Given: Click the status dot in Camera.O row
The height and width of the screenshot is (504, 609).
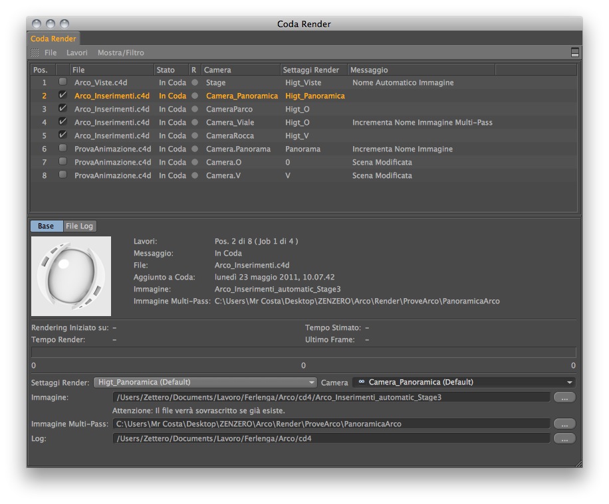Looking at the screenshot, I should pyautogui.click(x=195, y=162).
